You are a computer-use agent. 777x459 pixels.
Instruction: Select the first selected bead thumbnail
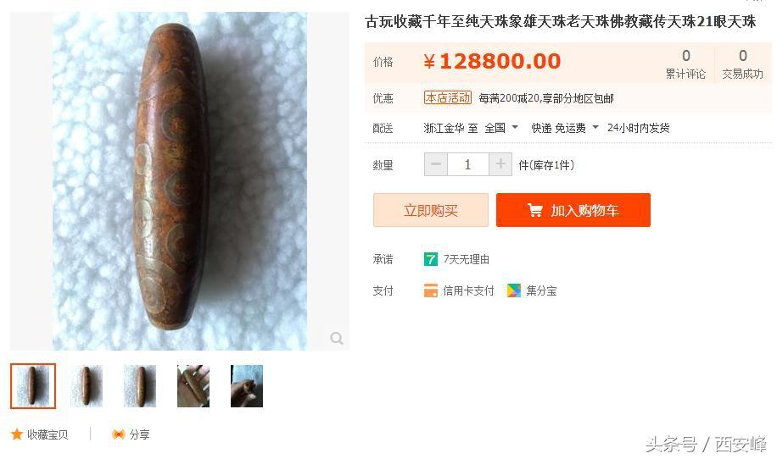(x=33, y=386)
